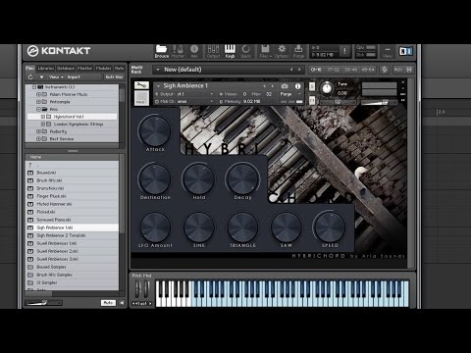Click the instrument header close X
Screen dimensions: 471x353
[402, 82]
